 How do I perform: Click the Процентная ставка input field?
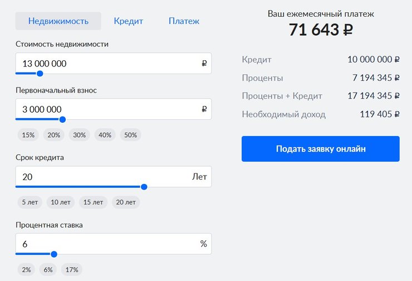point(106,244)
